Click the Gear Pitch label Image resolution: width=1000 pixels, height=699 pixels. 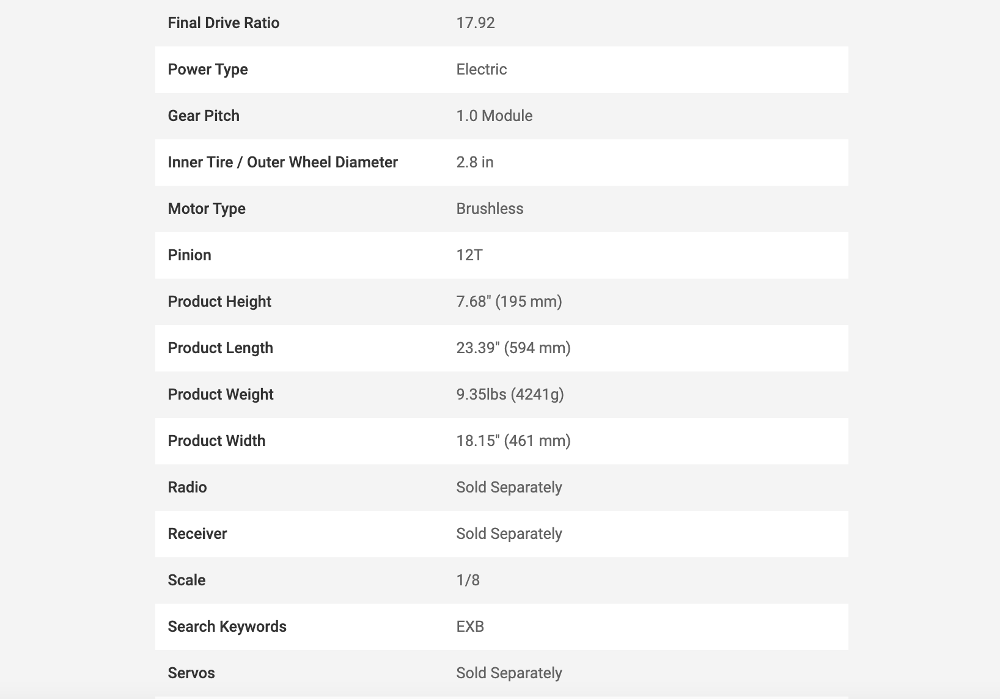204,116
